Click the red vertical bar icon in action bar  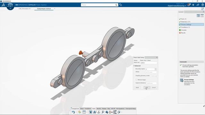[x=111, y=112]
